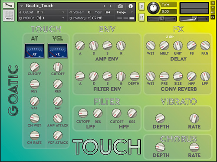This screenshot has height=162, width=217.
Task: Click the Tune knob
Action: [x=153, y=8]
